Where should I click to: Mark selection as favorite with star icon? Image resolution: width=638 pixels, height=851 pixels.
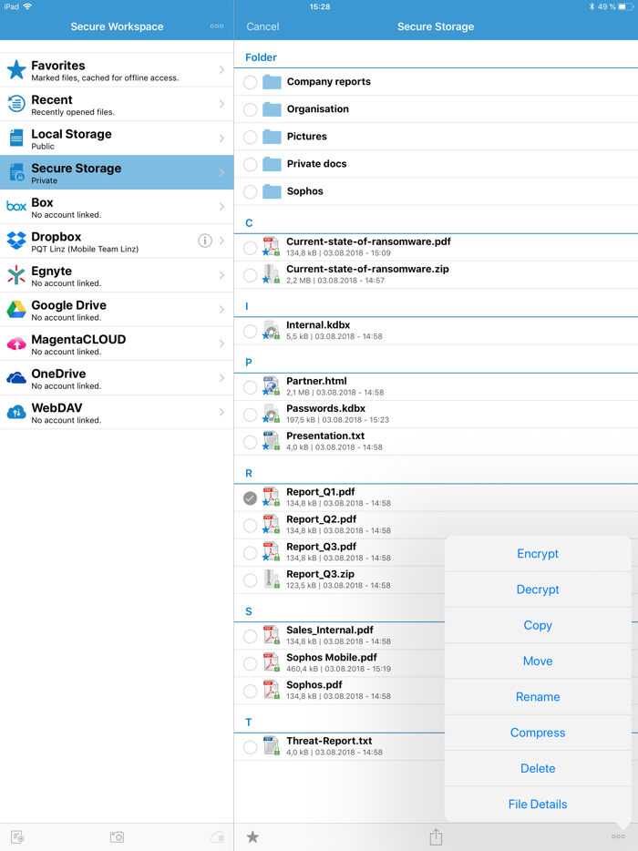point(252,837)
